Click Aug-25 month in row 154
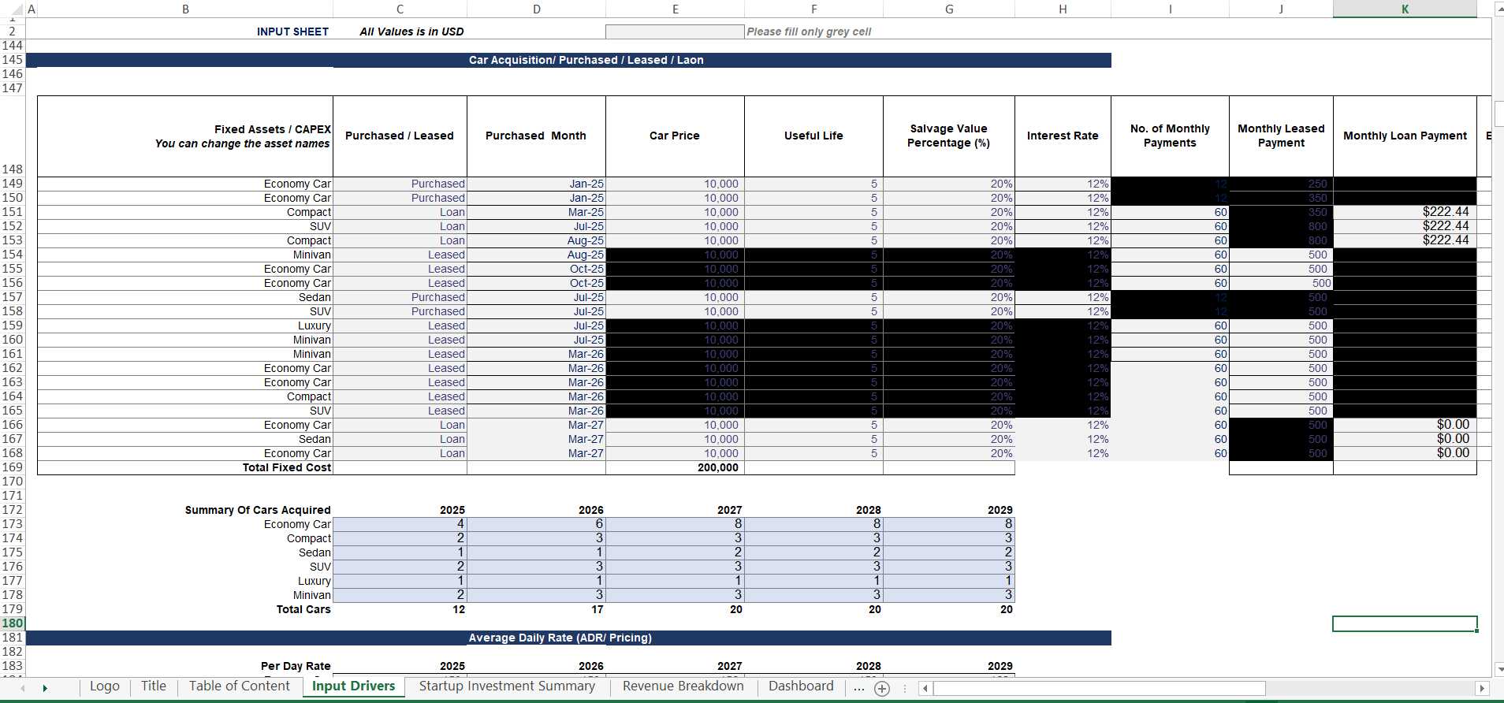Viewport: 1504px width, 703px height. pos(536,255)
